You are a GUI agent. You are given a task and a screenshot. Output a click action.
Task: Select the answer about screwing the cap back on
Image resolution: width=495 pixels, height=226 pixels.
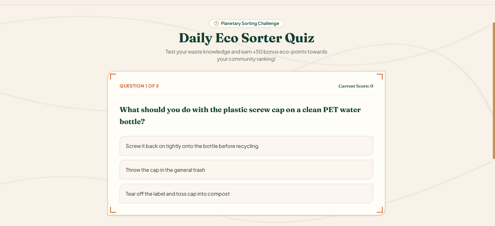[246, 146]
